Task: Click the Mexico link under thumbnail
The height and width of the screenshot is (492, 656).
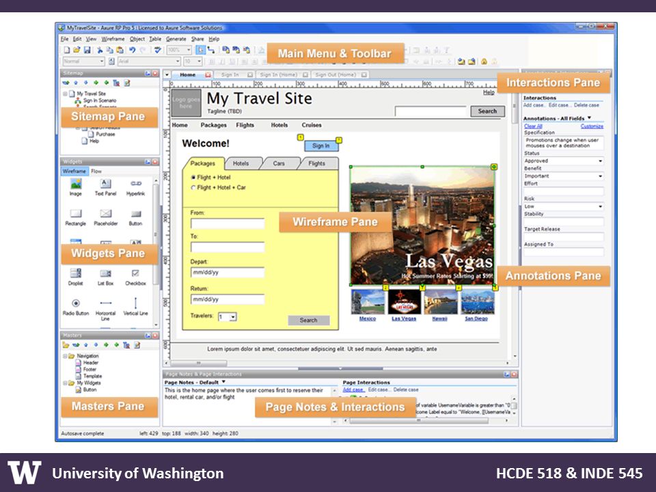Action: [x=368, y=319]
